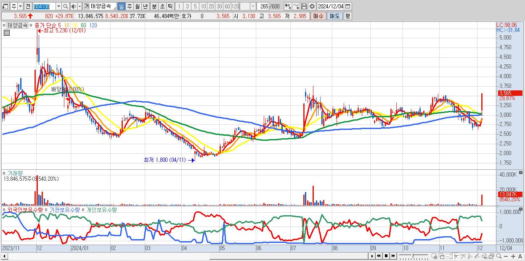Image resolution: width=525 pixels, height=261 pixels.
Task: Click the fast-forward button in bottom bar
Action: (393, 256)
